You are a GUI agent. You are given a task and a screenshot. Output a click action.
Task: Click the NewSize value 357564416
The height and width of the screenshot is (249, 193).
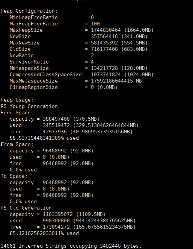click(104, 36)
